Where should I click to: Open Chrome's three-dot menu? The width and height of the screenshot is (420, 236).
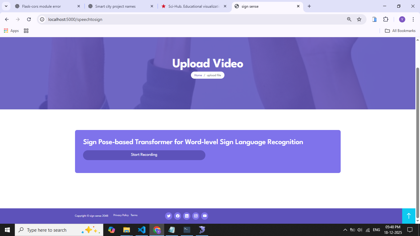tap(413, 19)
